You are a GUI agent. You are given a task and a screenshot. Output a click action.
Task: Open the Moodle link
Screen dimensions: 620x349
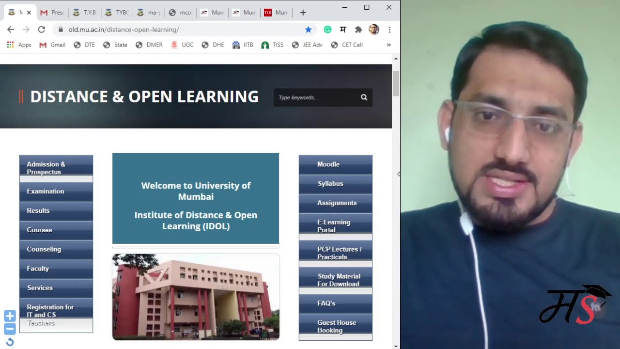[336, 165]
